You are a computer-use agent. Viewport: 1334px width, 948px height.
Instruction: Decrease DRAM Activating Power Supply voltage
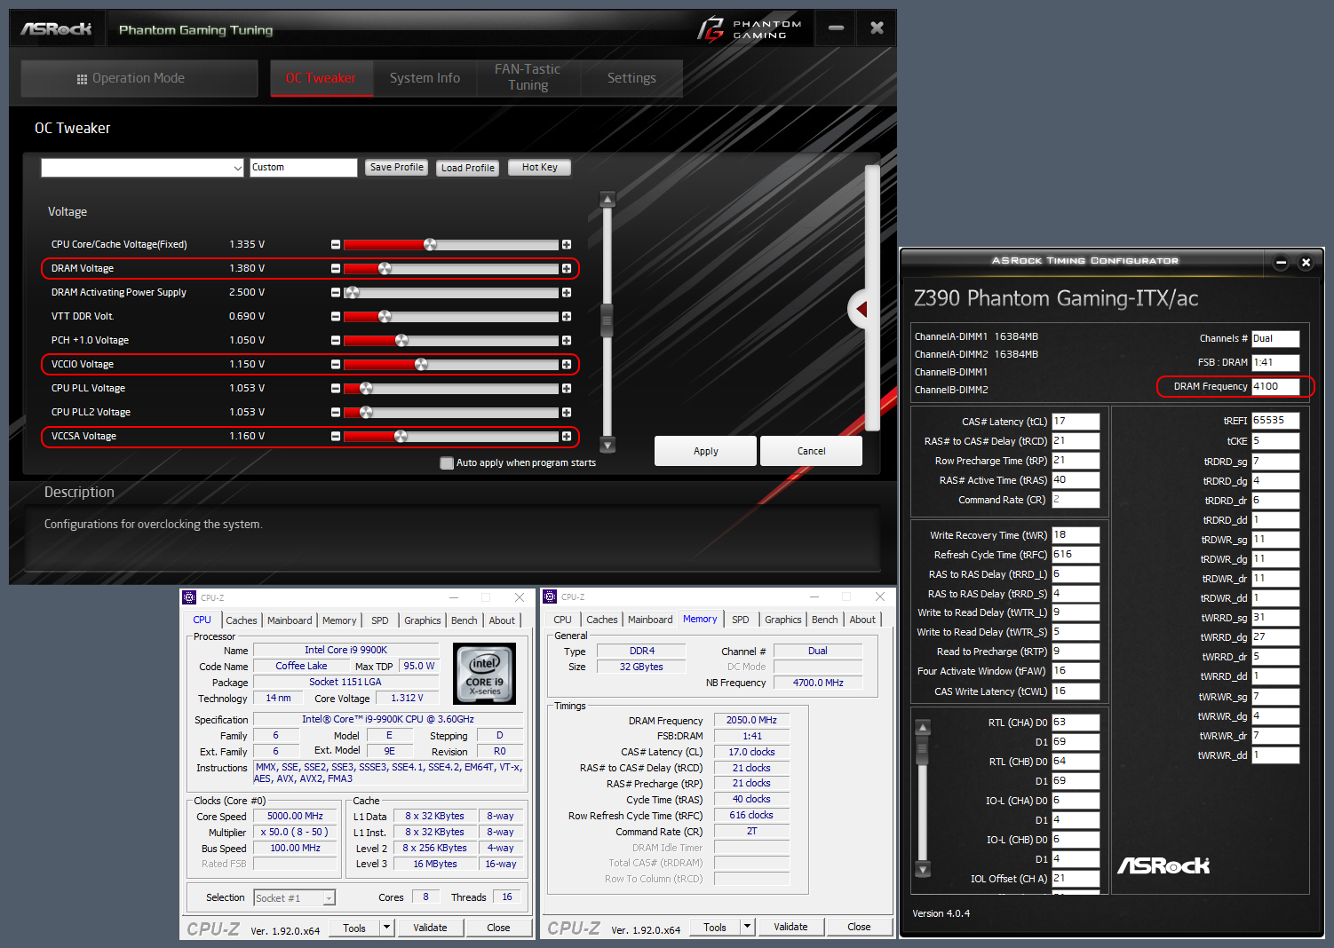tap(336, 293)
